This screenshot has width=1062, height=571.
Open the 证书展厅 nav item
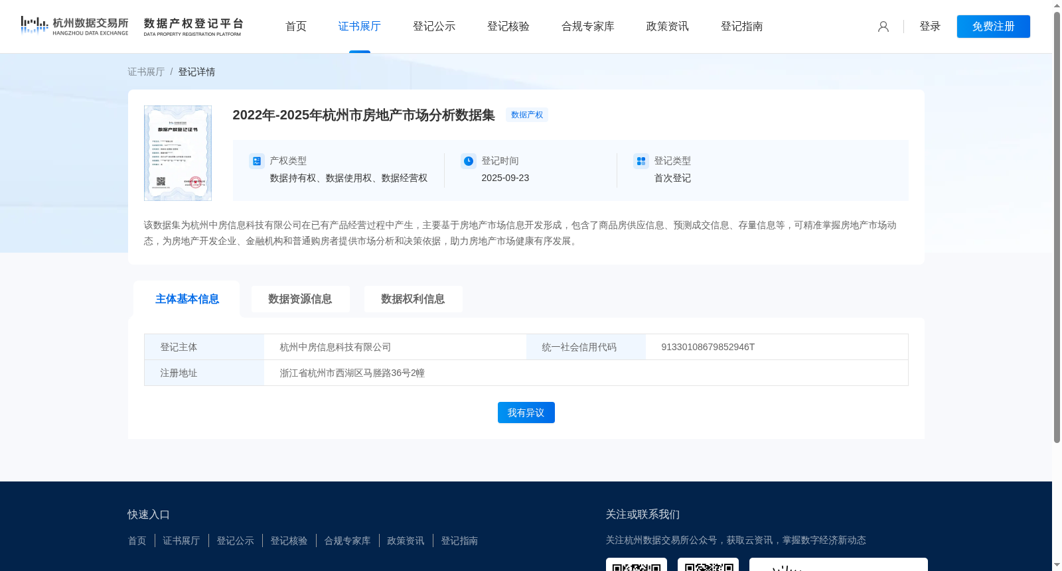[360, 27]
